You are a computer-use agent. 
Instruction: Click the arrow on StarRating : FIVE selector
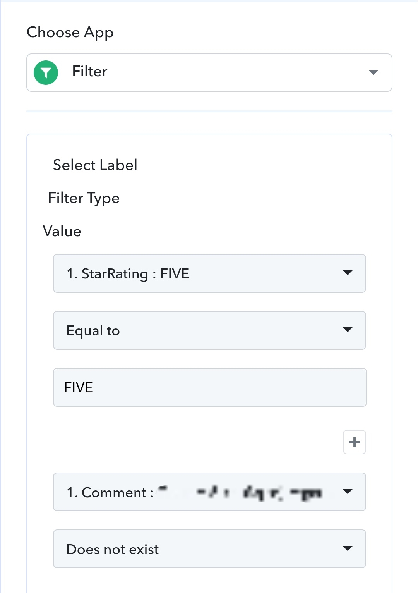click(x=348, y=273)
